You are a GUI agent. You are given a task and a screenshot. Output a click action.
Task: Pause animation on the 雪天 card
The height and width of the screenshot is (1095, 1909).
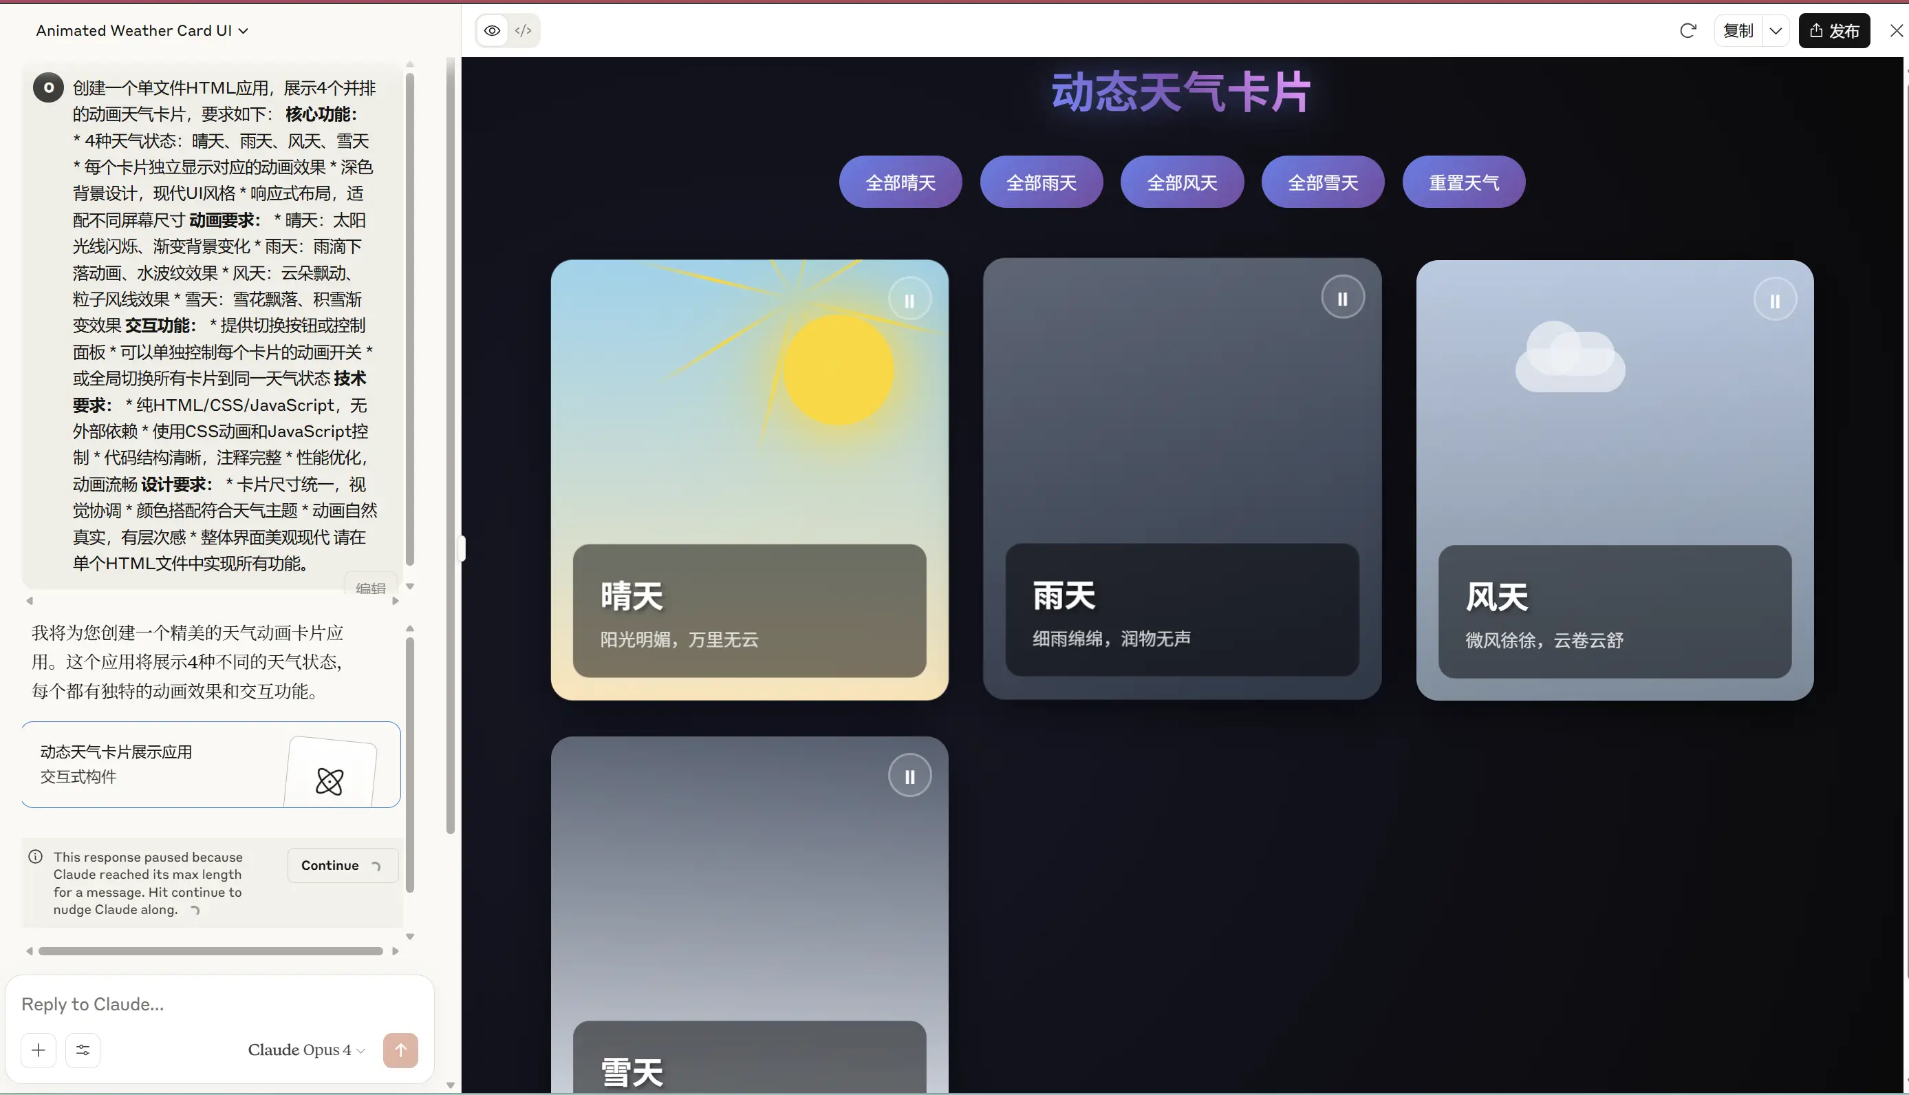tap(909, 776)
